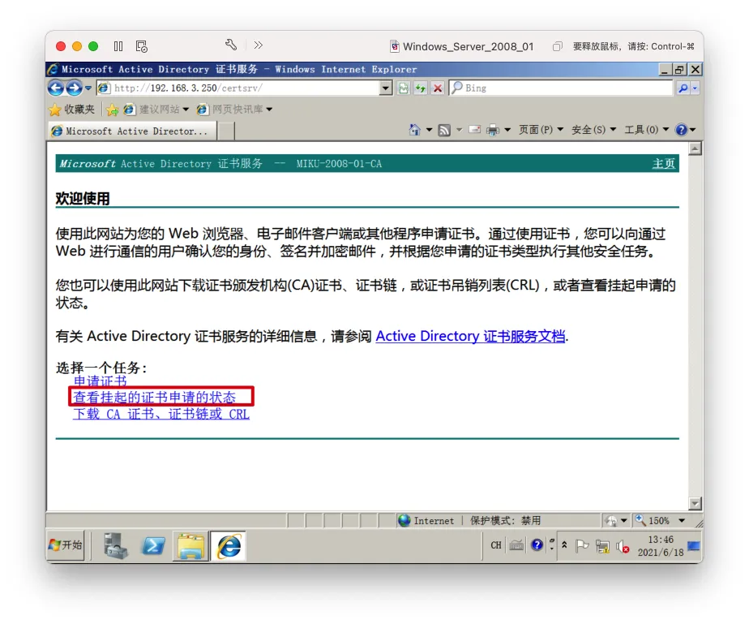749x624 pixels.
Task: Click the 保护模式: 禁用 status text
Action: click(x=505, y=520)
